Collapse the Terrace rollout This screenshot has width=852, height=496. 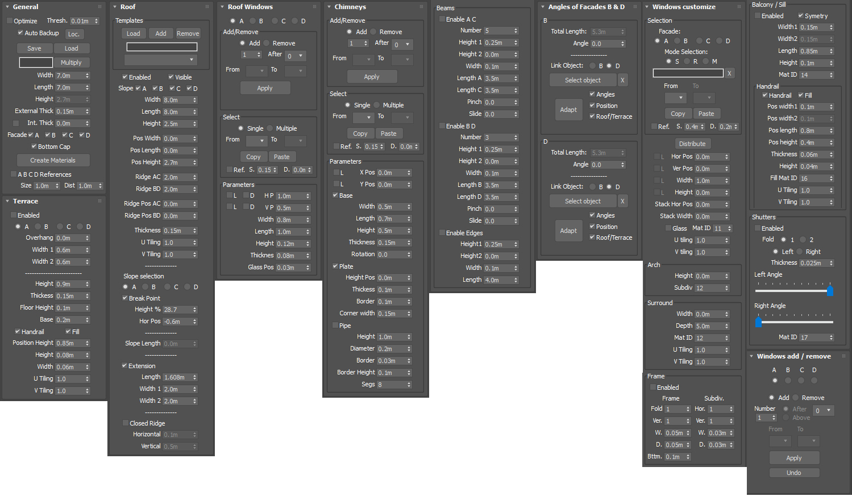click(7, 201)
